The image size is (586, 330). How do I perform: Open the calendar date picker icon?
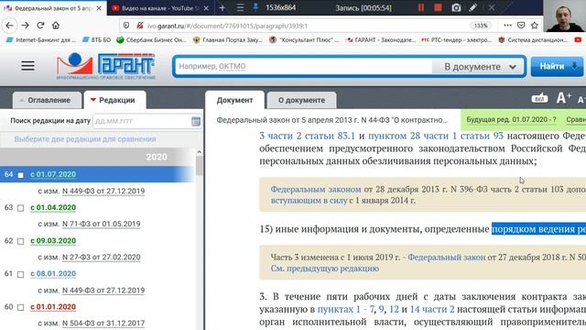tap(195, 121)
